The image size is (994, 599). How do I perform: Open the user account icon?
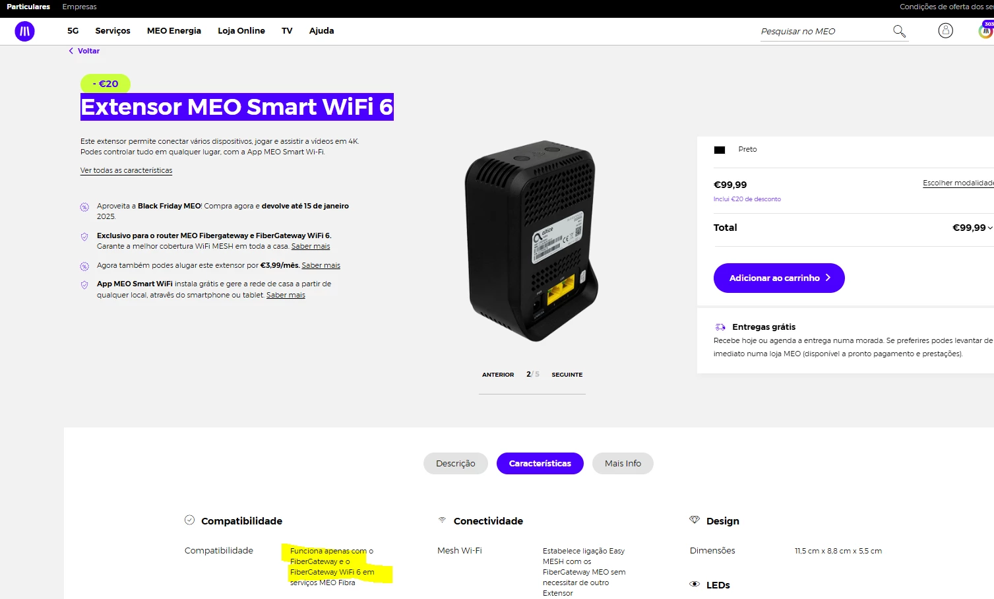tap(946, 30)
